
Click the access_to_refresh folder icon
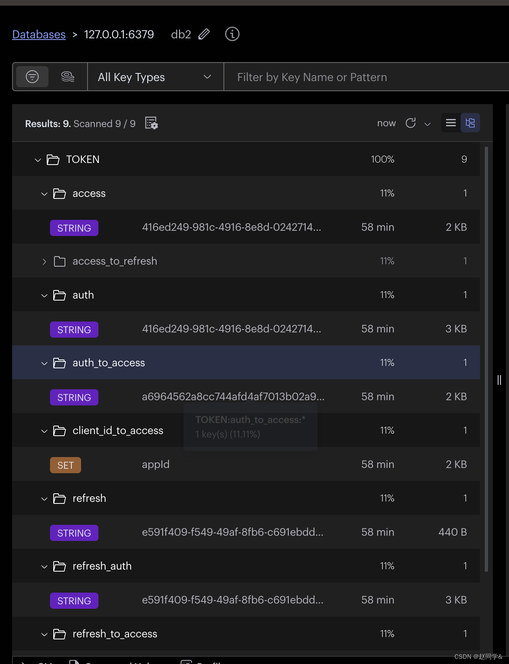point(60,261)
